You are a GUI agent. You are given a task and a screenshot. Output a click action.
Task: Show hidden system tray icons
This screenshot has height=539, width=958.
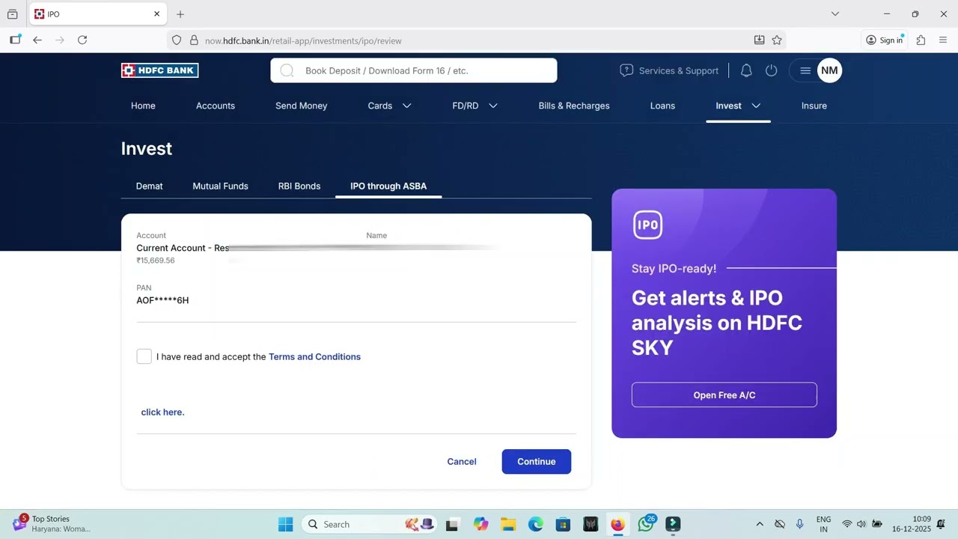coord(760,524)
